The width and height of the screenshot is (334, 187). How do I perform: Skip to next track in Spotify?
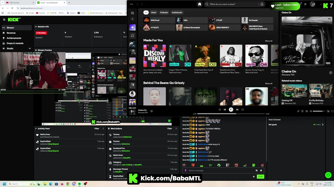[237, 110]
